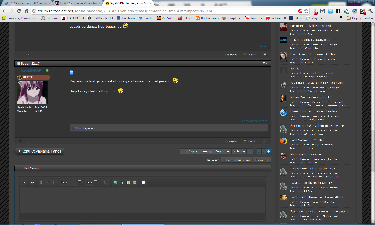The image size is (375, 225).
Task: Go to current page 4 in pagination
Action: pyautogui.click(x=268, y=151)
